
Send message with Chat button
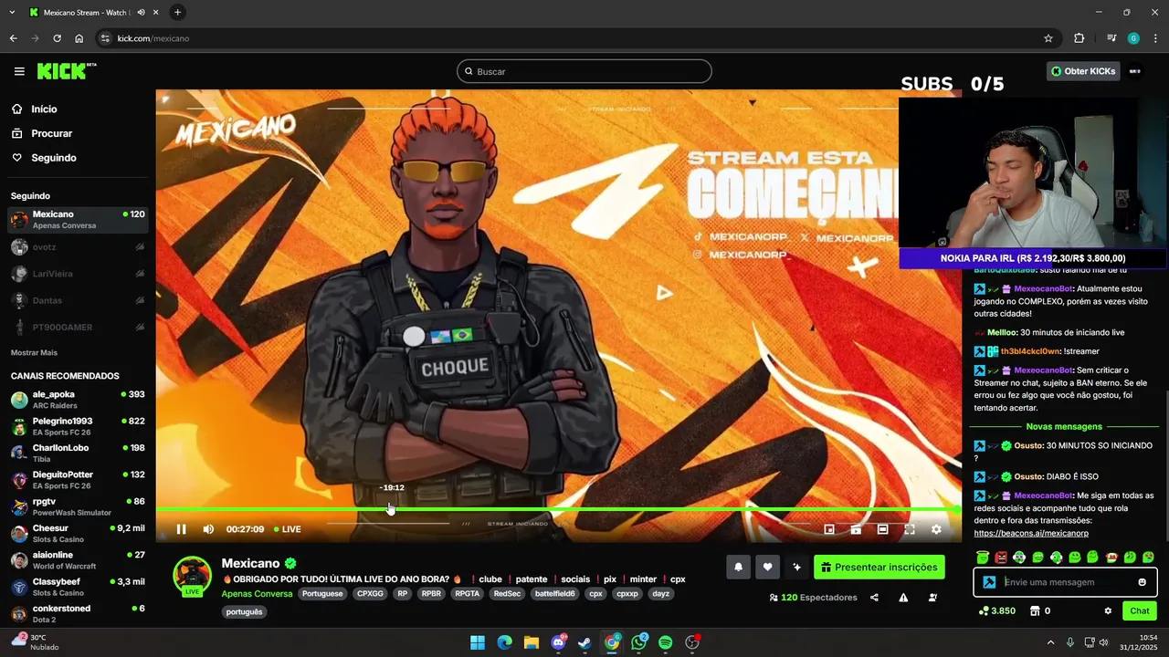click(1140, 610)
